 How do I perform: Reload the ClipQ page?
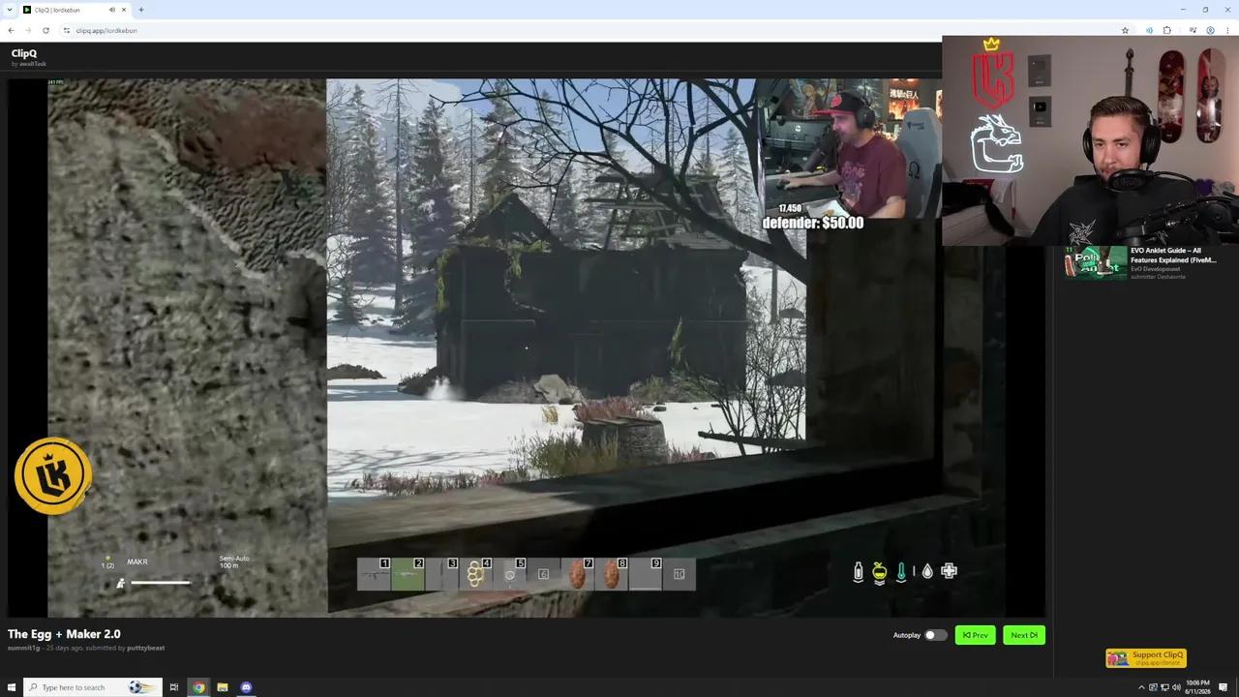[x=45, y=30]
